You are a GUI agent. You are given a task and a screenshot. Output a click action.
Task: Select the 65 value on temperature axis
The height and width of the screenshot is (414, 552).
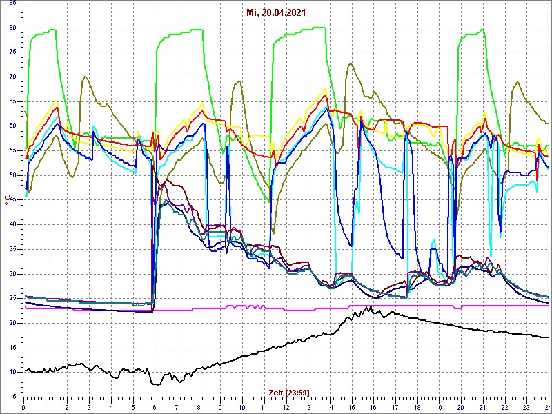pos(12,101)
